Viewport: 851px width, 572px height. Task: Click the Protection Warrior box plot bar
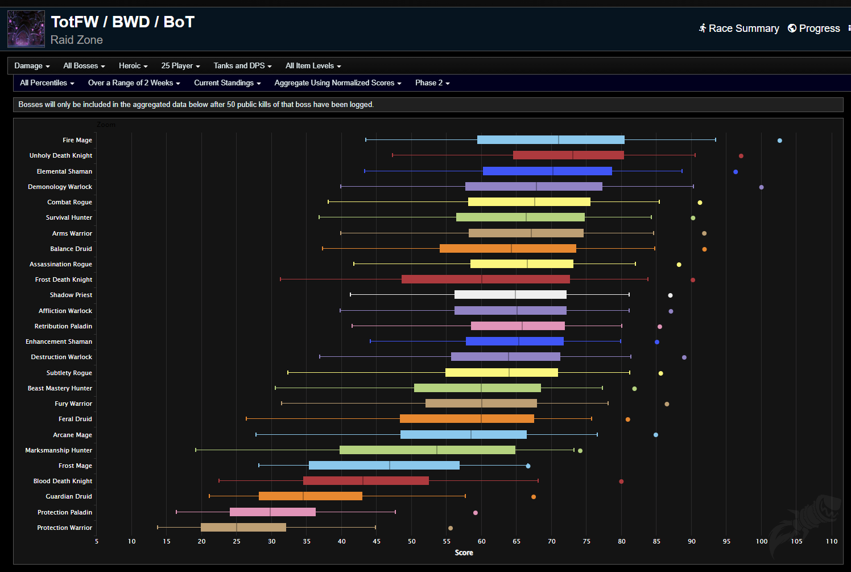[243, 528]
